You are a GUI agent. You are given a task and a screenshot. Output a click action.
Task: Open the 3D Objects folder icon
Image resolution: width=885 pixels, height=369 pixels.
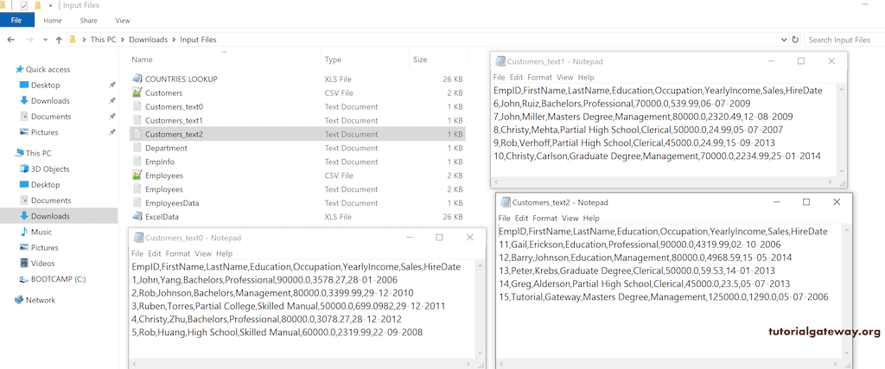23,169
